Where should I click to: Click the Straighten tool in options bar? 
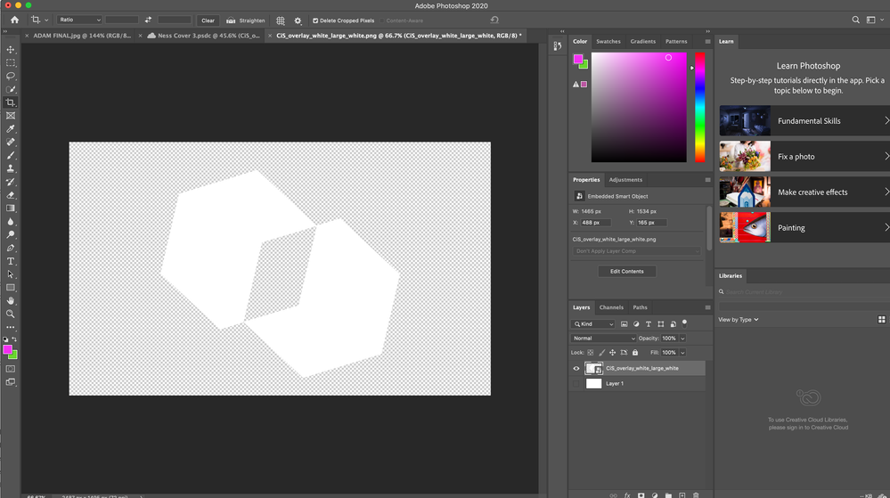pyautogui.click(x=245, y=20)
